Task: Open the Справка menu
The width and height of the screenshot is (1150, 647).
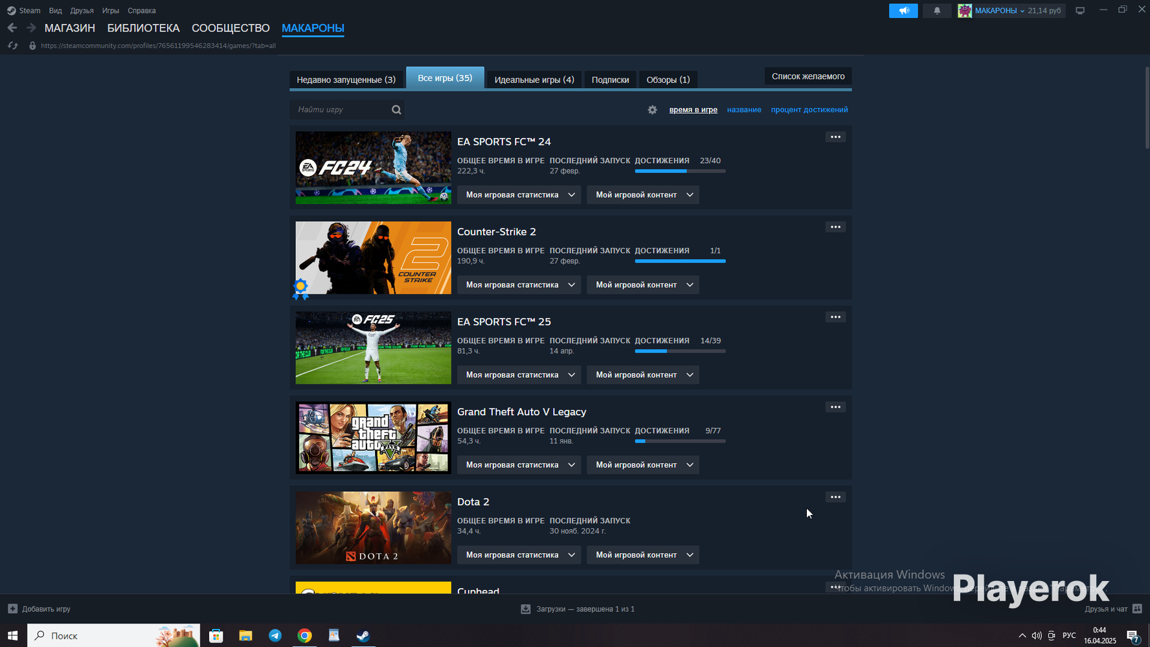Action: click(x=142, y=10)
